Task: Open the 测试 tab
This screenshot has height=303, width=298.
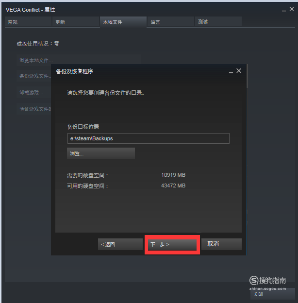Action: 218,22
